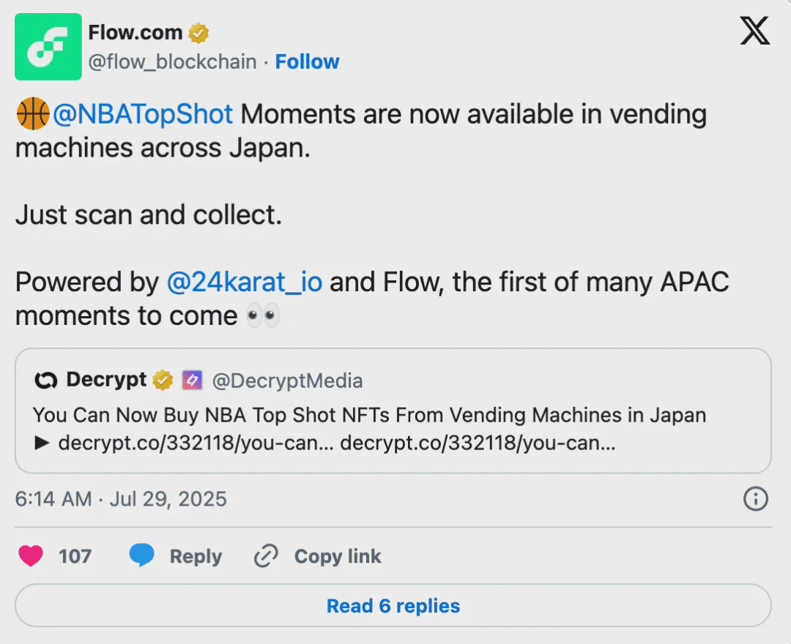The image size is (791, 644).
Task: Click the Reply text label
Action: [x=196, y=557]
